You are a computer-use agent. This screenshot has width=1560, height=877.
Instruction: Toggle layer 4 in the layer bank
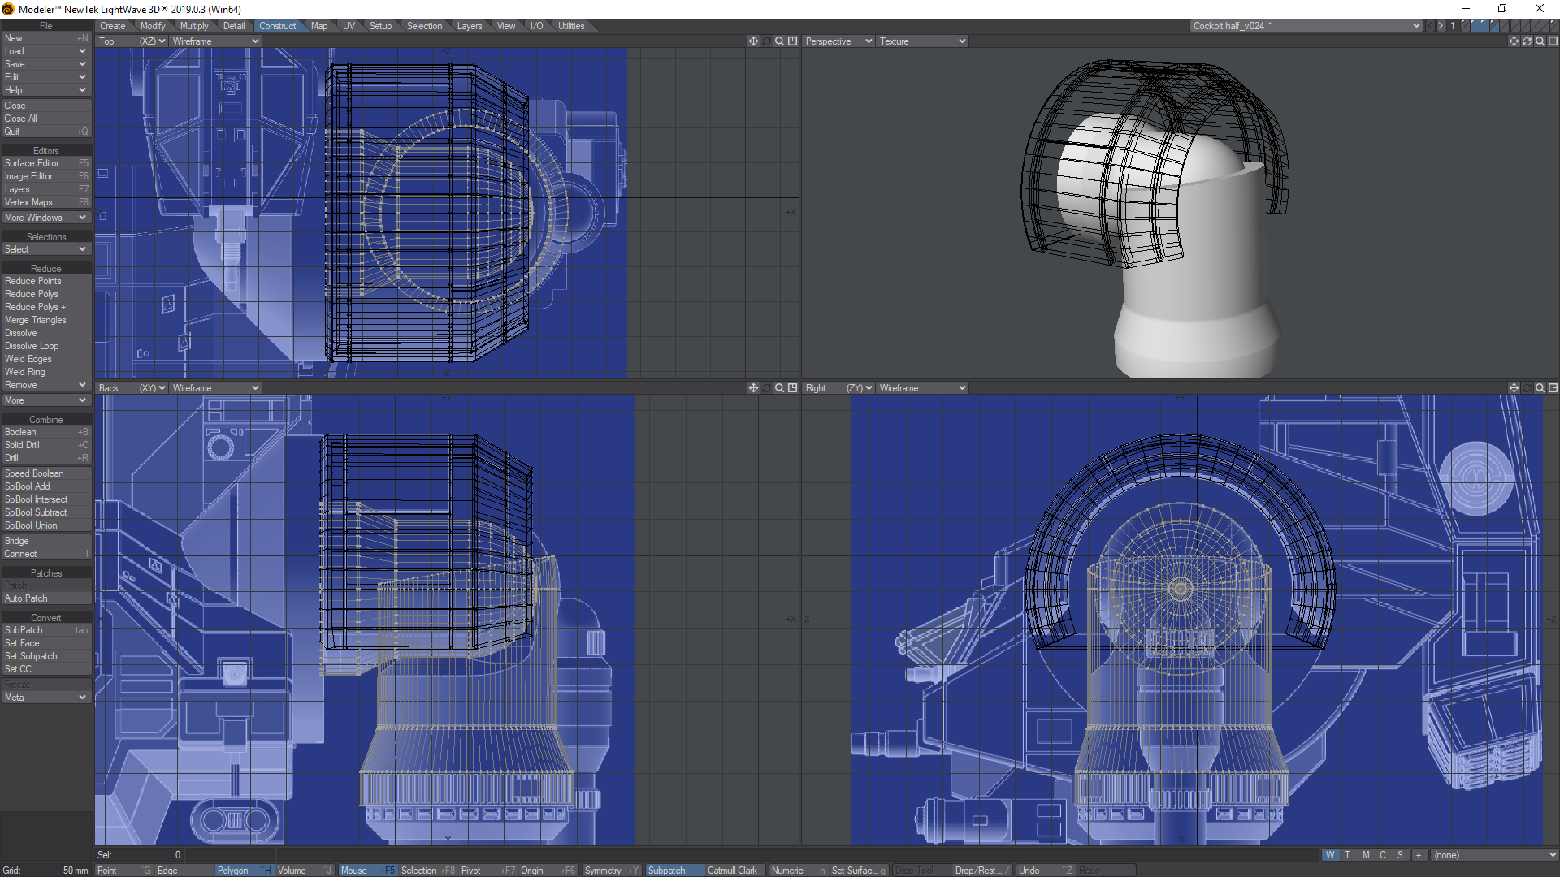[x=1494, y=26]
